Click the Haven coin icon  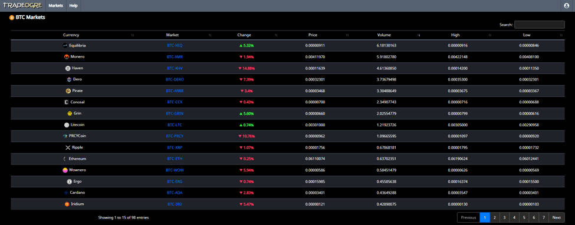point(68,68)
